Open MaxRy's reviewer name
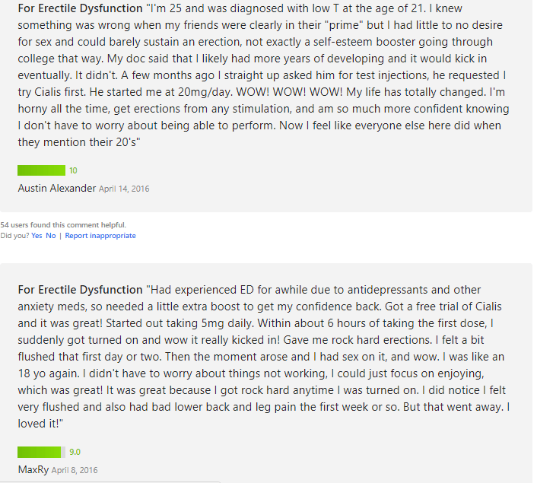This screenshot has width=537, height=483. coord(33,469)
